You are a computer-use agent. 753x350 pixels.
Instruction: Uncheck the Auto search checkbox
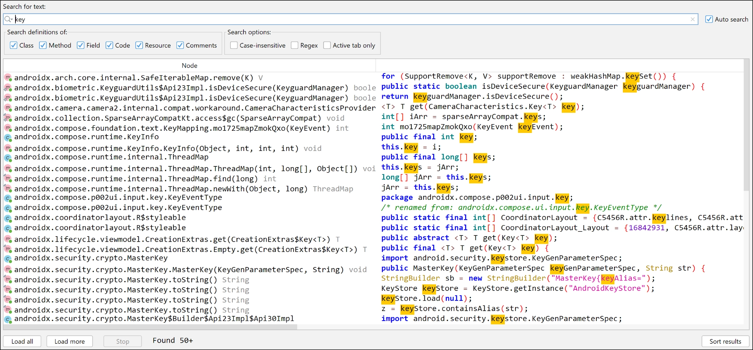[709, 19]
